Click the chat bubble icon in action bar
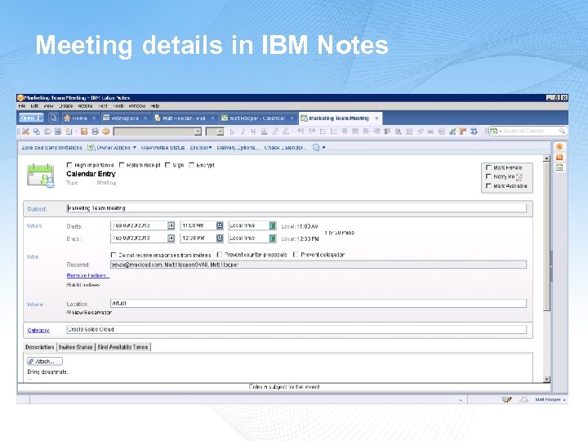The image size is (588, 441). 316,147
